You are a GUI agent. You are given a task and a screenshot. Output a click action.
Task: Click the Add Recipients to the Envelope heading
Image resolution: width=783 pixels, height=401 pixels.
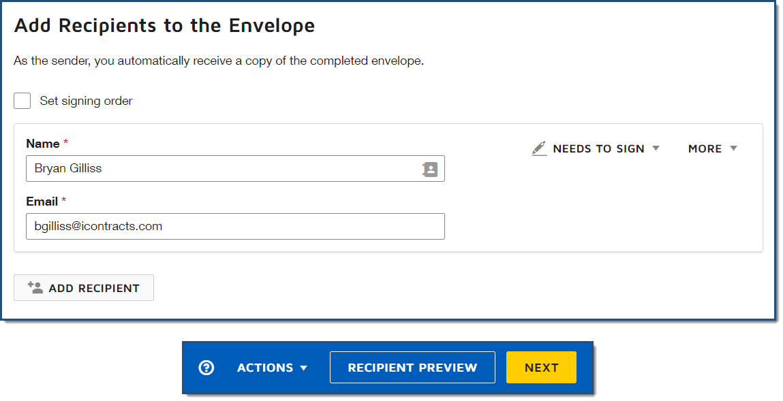point(164,25)
